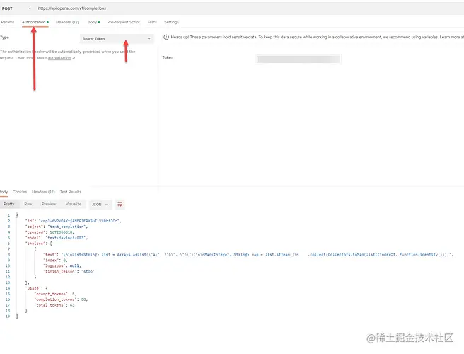This screenshot has height=354, width=464.
Task: Click the "created" line in response
Action: point(50,232)
